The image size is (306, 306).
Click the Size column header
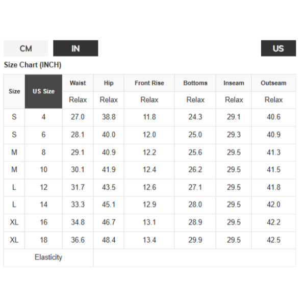point(14,91)
